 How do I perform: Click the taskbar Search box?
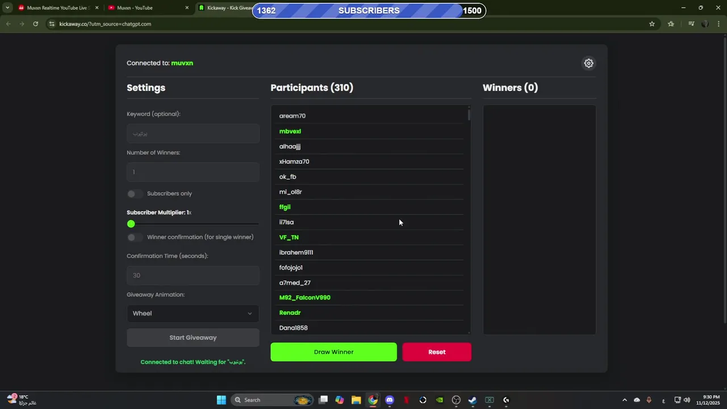(273, 400)
